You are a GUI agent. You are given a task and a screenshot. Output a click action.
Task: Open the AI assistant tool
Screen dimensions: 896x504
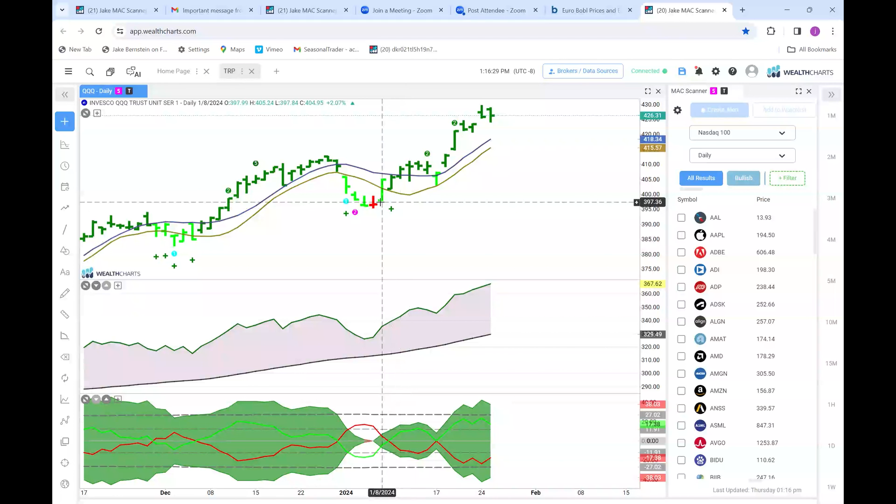point(133,72)
